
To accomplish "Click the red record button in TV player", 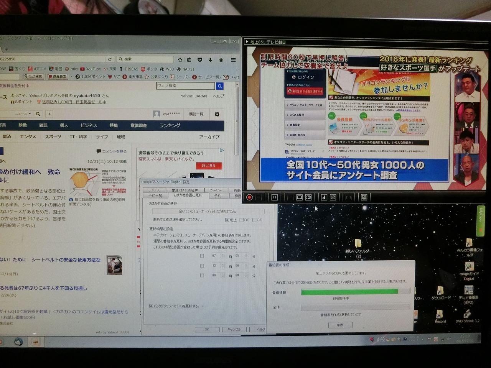I will [249, 197].
